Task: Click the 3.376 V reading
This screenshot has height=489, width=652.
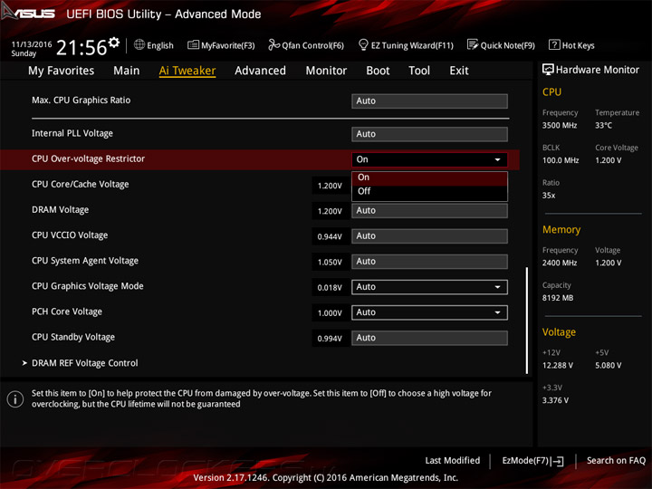Action: pos(555,400)
